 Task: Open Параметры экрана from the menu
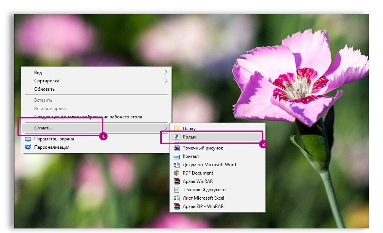point(96,139)
